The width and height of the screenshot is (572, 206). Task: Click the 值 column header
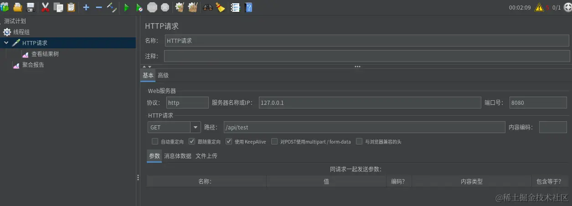326,181
